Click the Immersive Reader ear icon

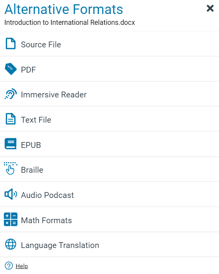tap(10, 94)
